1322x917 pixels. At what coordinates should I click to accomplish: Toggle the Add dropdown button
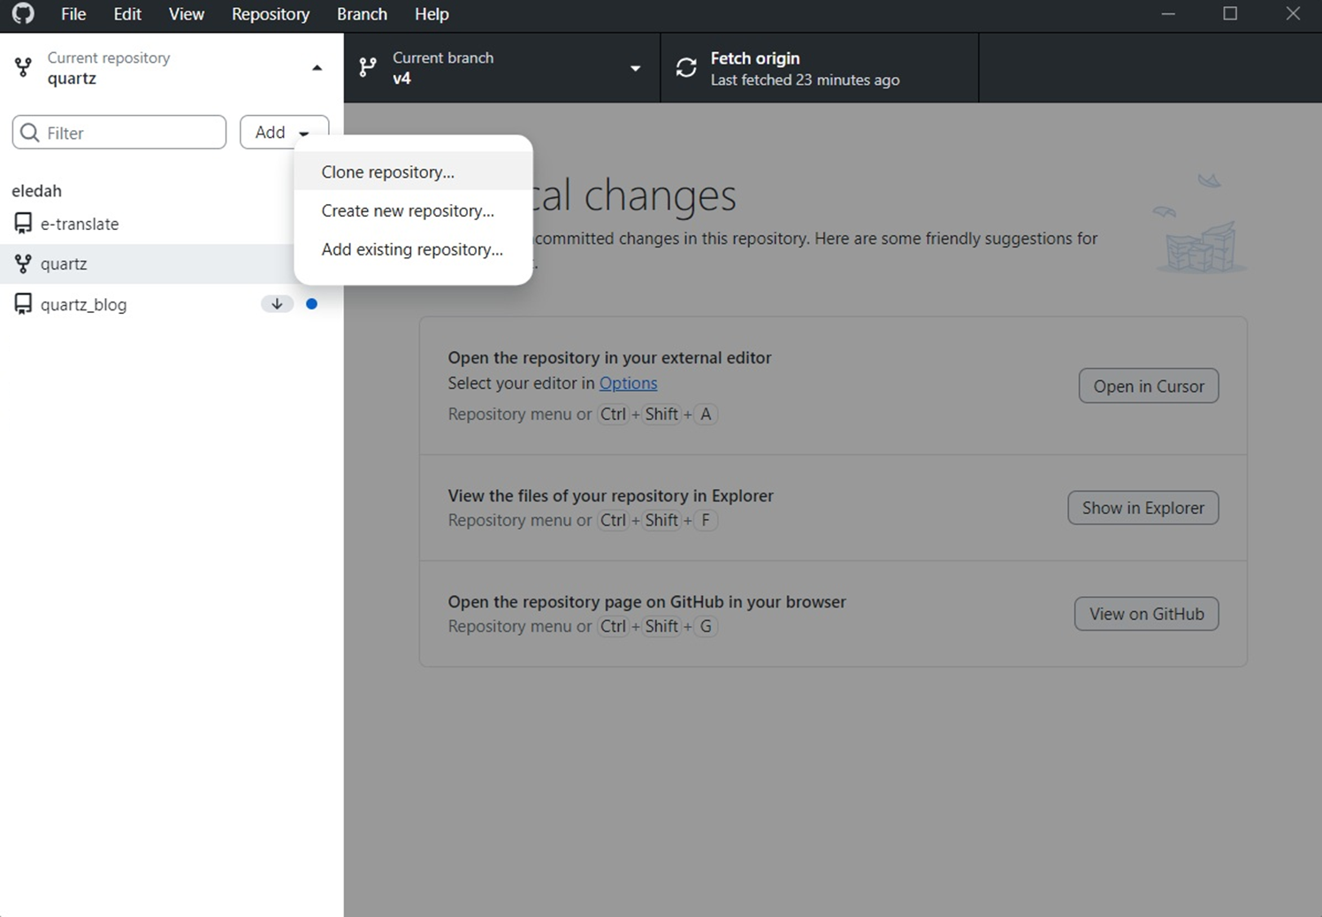(284, 133)
